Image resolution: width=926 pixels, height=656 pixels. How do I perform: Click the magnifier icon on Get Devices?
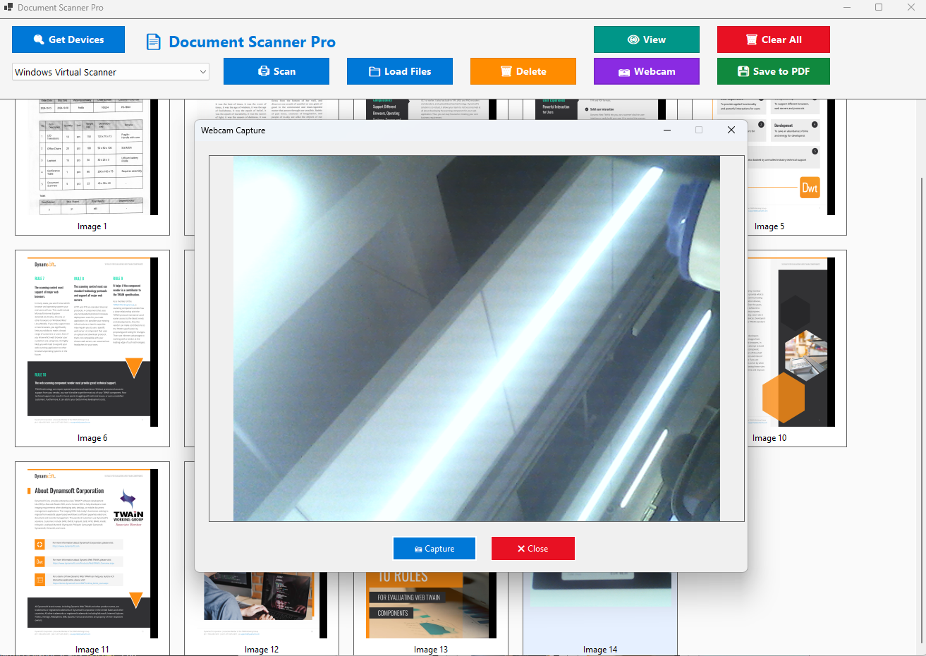point(39,40)
